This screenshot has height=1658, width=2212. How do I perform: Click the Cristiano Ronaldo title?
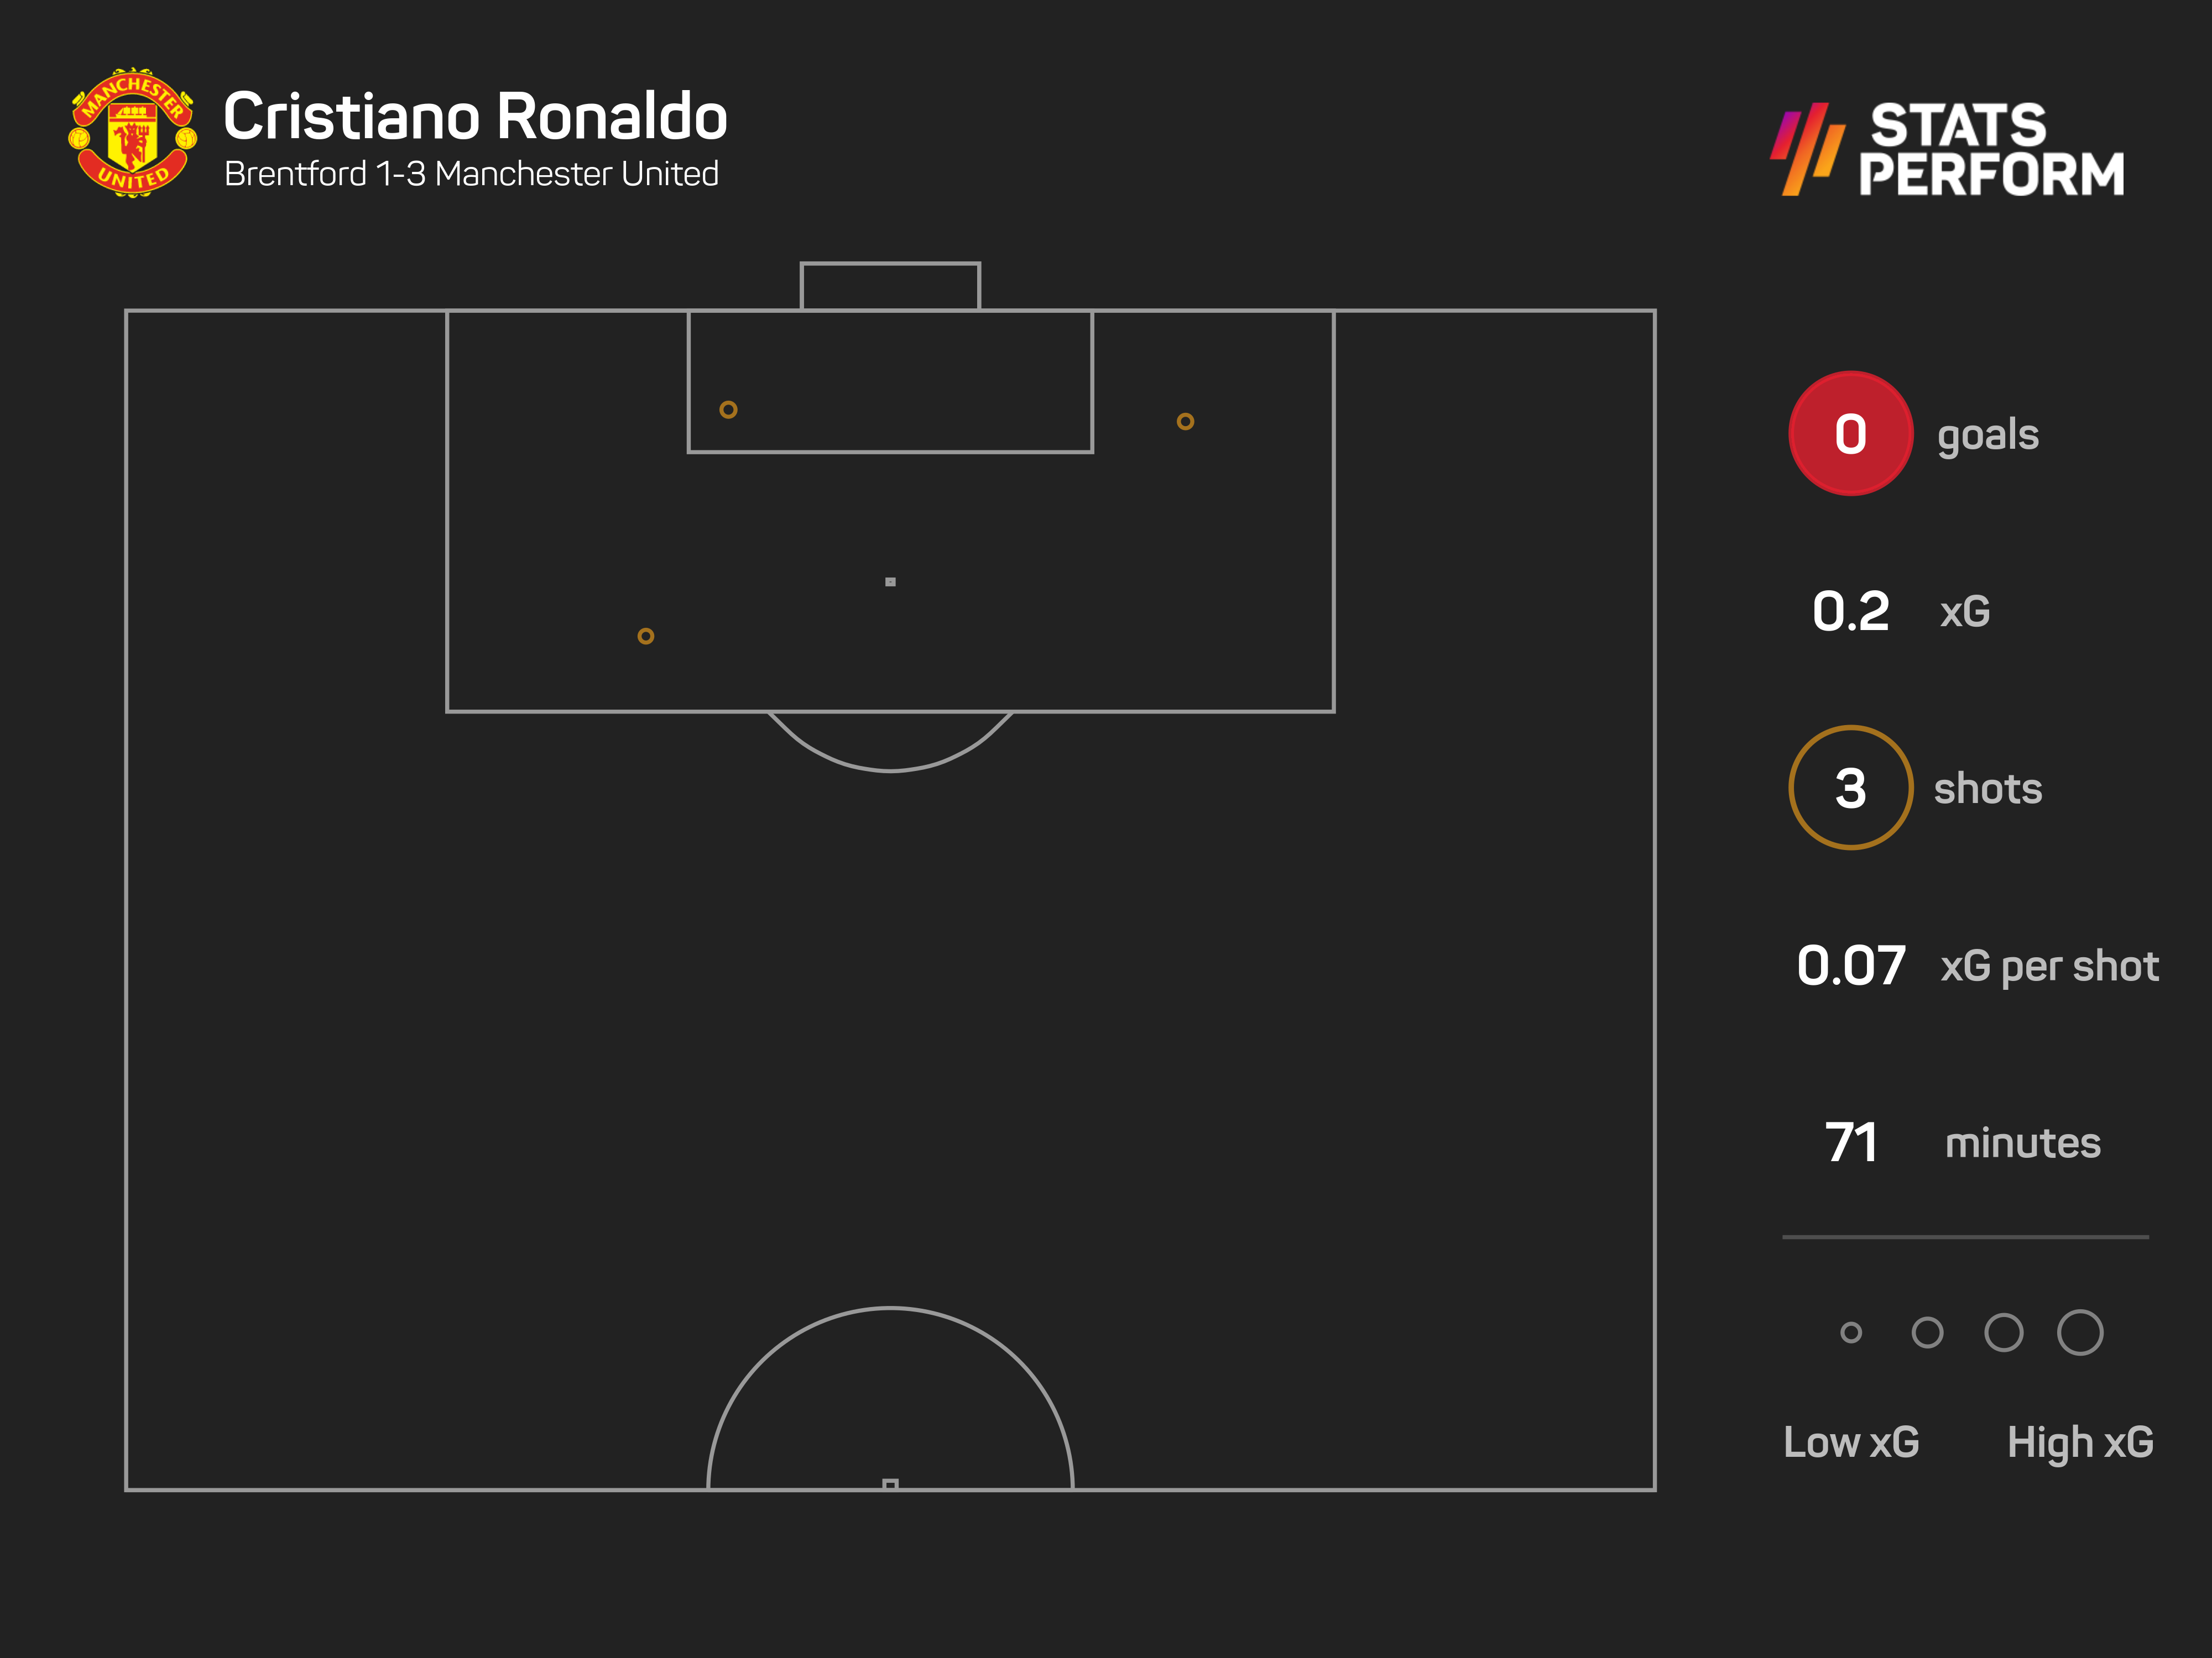coord(475,116)
